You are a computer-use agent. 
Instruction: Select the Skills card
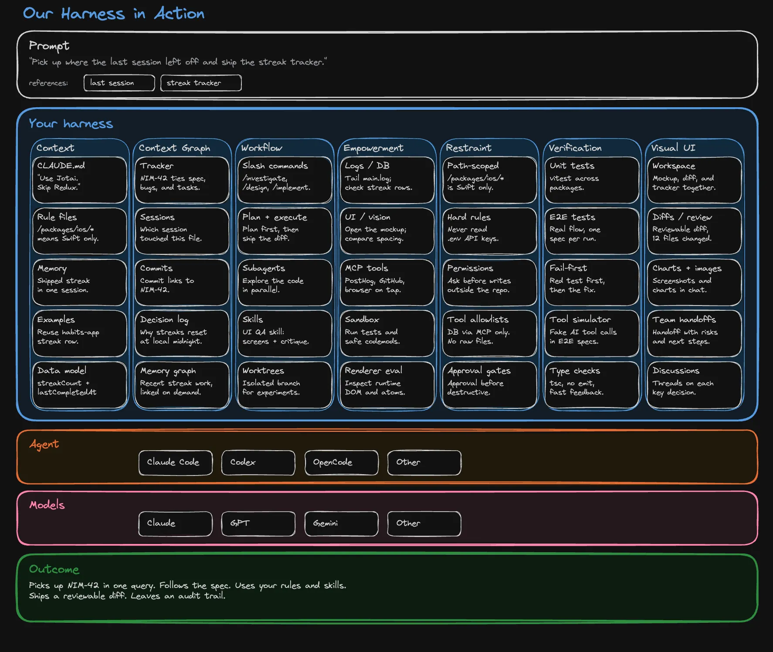tap(285, 333)
